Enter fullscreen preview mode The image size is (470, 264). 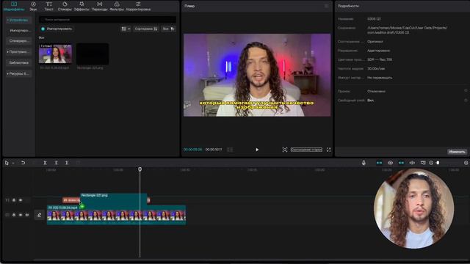click(328, 150)
